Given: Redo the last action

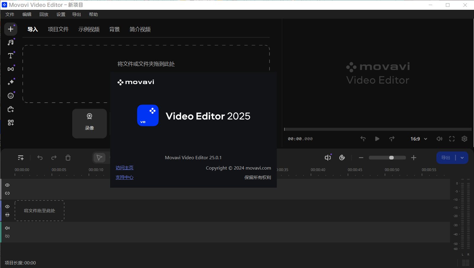Looking at the screenshot, I should click(54, 158).
